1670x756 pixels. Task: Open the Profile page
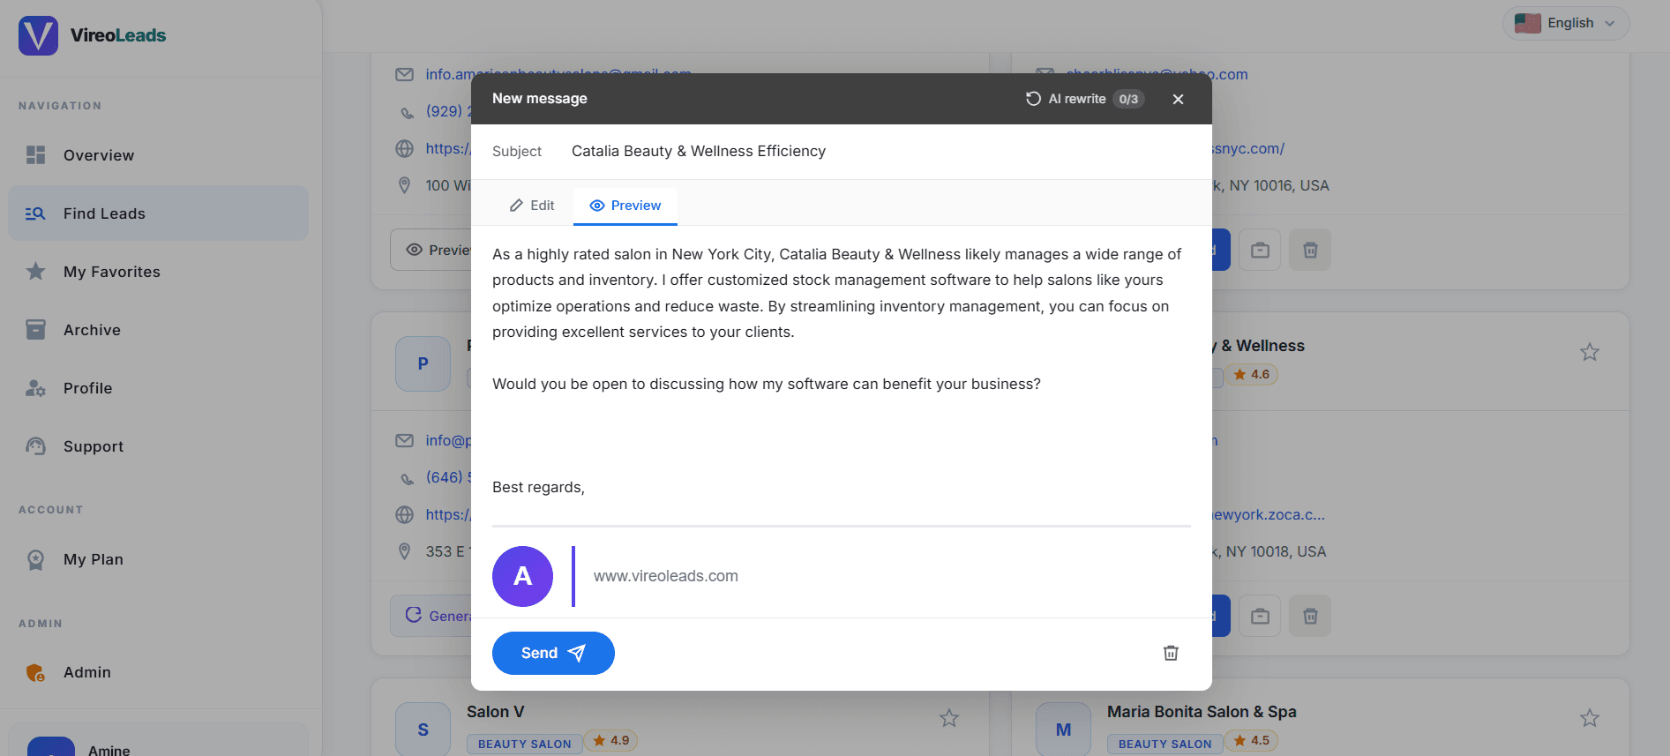[x=159, y=388]
